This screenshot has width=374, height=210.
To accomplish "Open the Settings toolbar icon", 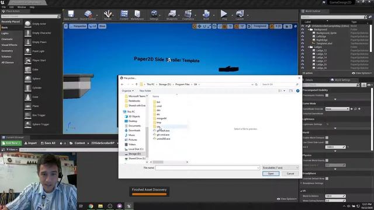I will pyautogui.click(x=154, y=14).
